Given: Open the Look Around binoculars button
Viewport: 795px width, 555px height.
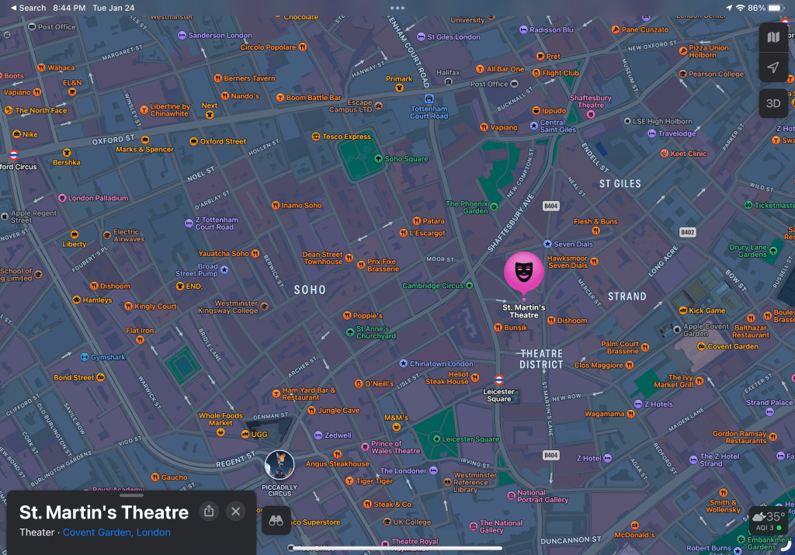Looking at the screenshot, I should tap(276, 521).
